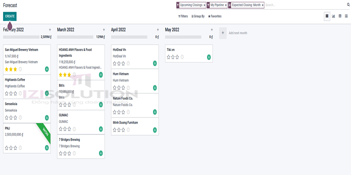This screenshot has height=175, width=351.
Task: Click the Add next month plus
Action: [223, 33]
